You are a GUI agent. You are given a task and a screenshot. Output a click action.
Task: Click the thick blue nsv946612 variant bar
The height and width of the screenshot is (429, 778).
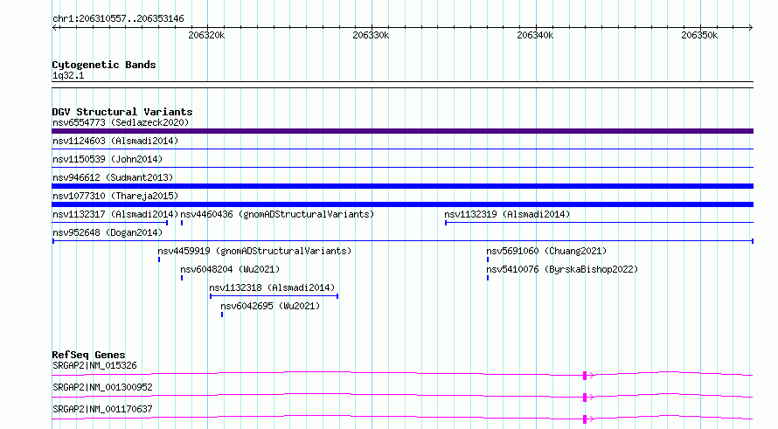tap(402, 186)
